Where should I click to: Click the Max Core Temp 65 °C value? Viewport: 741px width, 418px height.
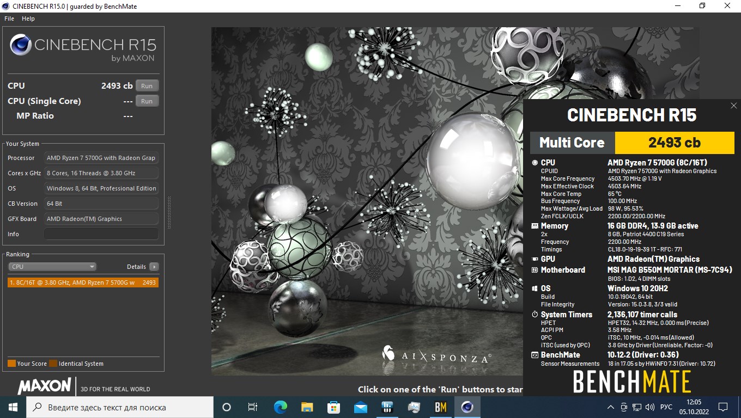click(x=615, y=194)
